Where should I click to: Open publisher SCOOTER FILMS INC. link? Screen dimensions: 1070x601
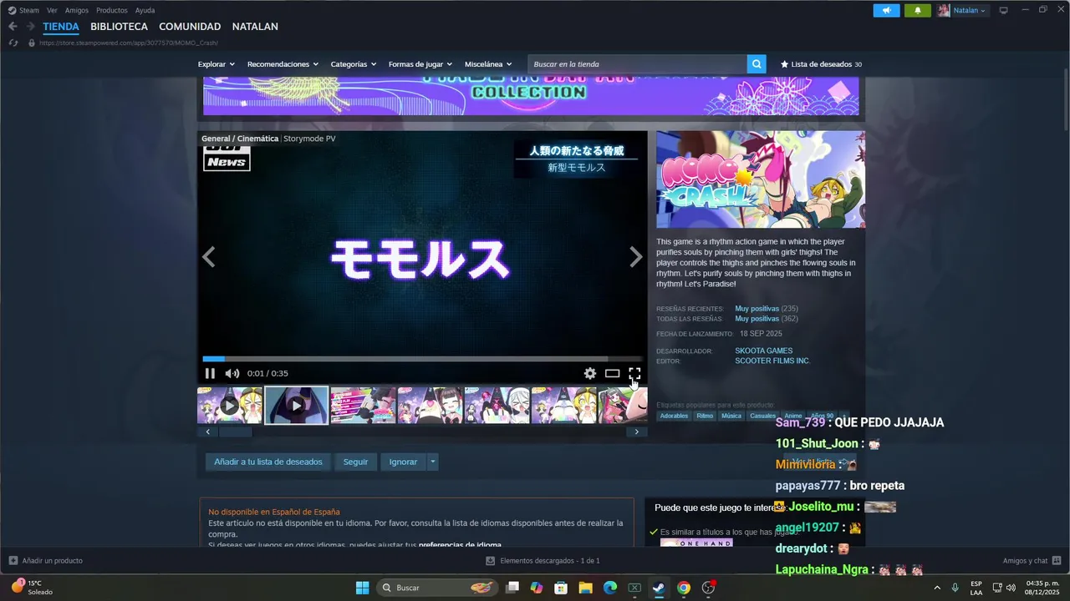pos(772,361)
